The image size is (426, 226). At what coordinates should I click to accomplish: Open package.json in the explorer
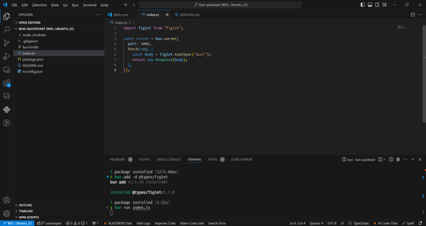pyautogui.click(x=59, y=59)
